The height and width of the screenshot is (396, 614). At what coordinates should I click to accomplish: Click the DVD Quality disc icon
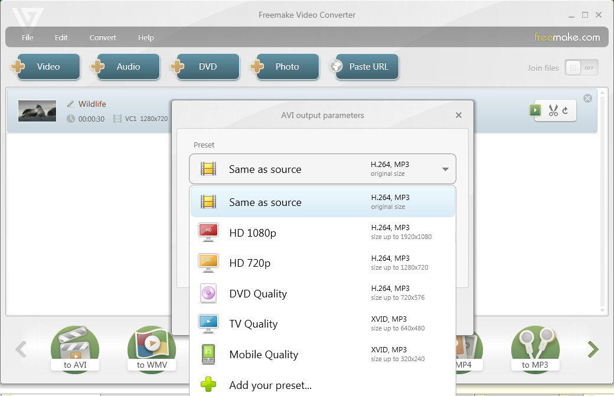208,293
